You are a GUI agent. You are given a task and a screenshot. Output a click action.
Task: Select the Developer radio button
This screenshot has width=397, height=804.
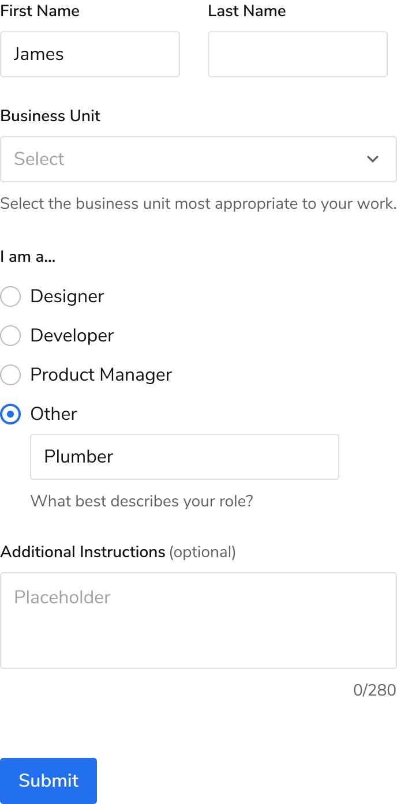click(10, 336)
